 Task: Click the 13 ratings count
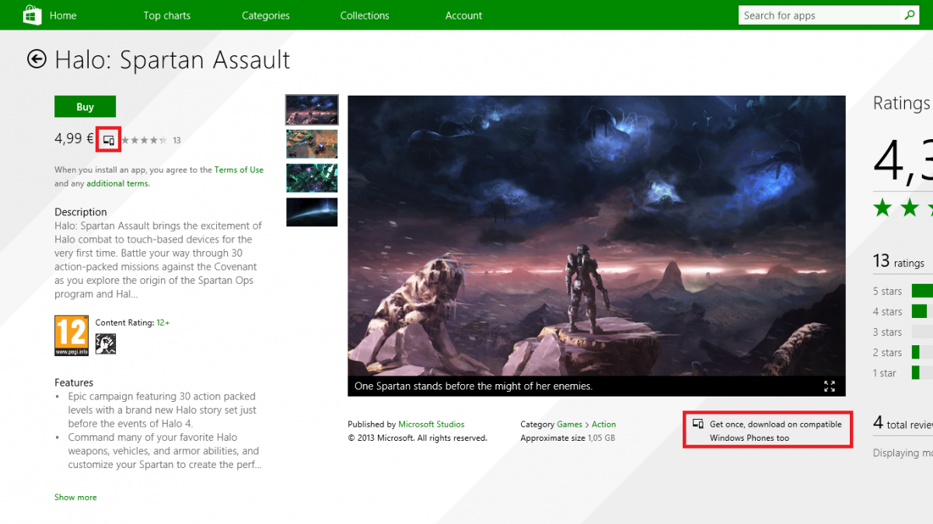pos(899,261)
